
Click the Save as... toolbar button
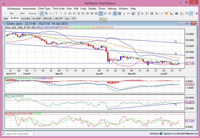click(33, 13)
